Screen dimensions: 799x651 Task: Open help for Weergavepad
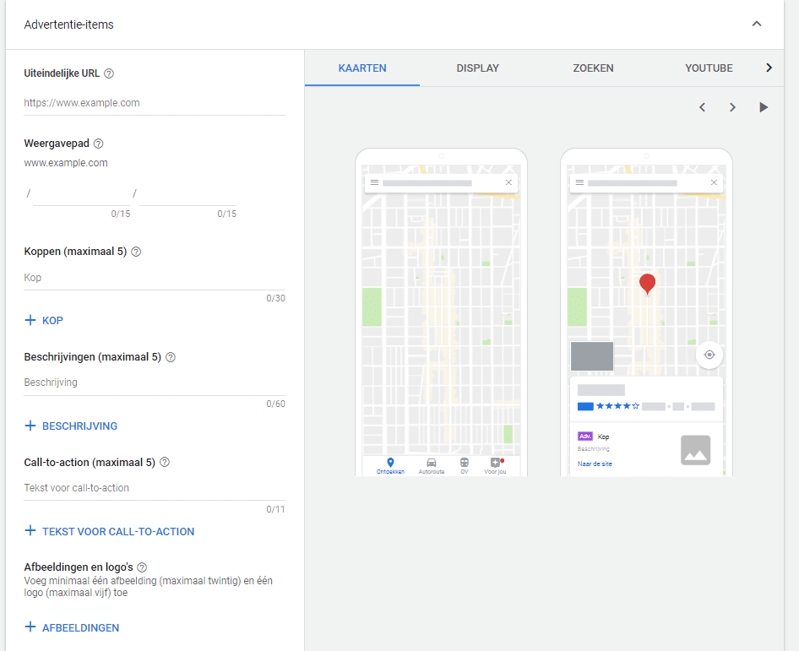pyautogui.click(x=98, y=144)
